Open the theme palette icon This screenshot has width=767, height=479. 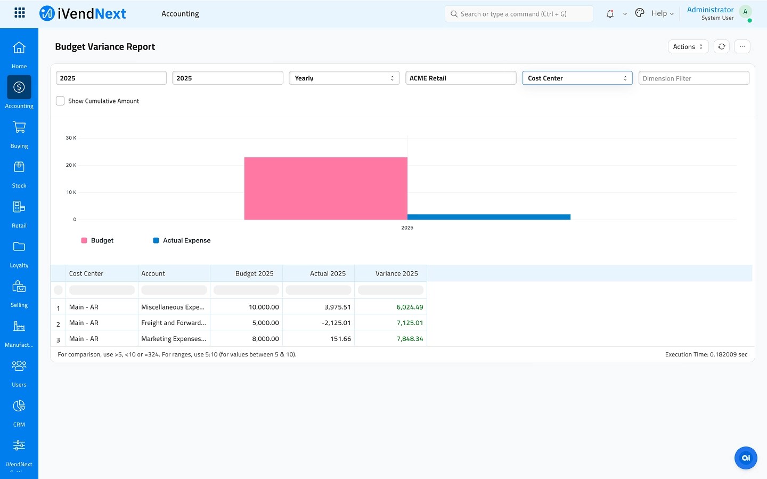(640, 13)
